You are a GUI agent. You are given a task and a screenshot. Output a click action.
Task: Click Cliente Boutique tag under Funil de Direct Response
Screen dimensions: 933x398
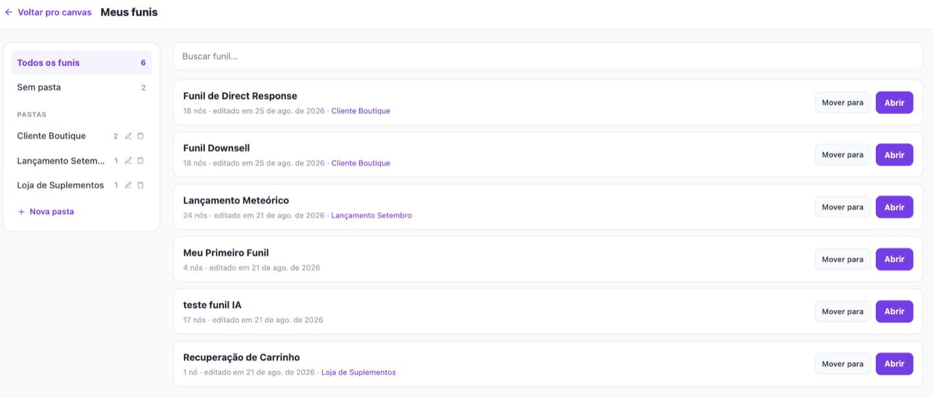pos(361,111)
